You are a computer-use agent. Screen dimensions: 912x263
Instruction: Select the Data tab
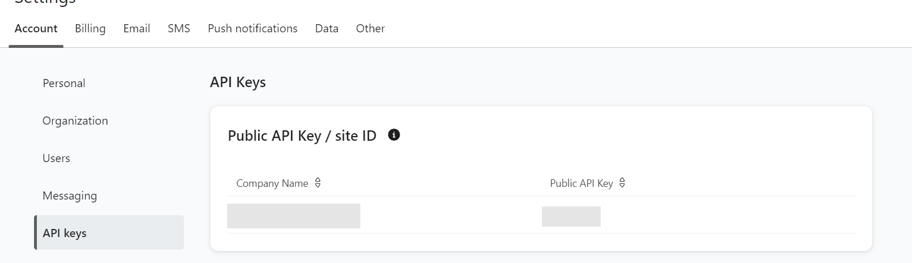coord(326,28)
